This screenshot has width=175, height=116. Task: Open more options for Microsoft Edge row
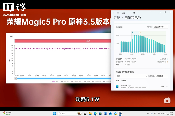pos(167,86)
